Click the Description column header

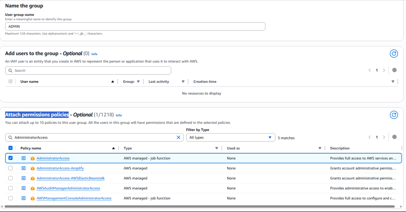coord(340,148)
